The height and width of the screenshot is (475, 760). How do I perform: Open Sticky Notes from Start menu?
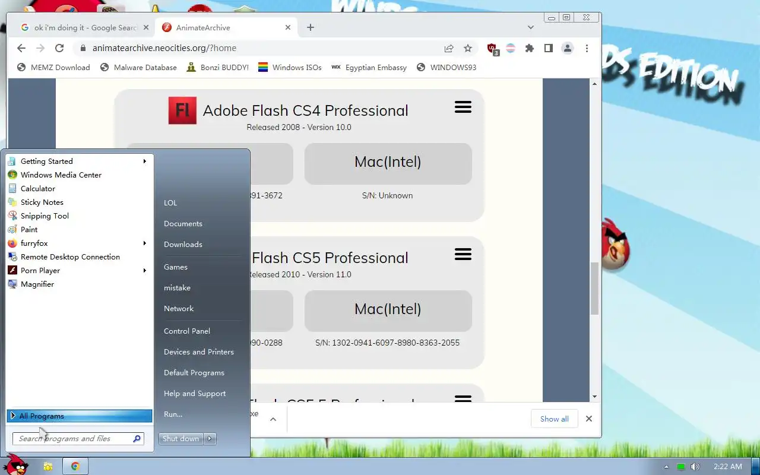[79, 202]
